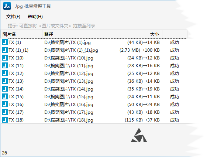Click the file icon for TX (12)
Screen dimensions: 207x157
pyautogui.click(x=5, y=74)
